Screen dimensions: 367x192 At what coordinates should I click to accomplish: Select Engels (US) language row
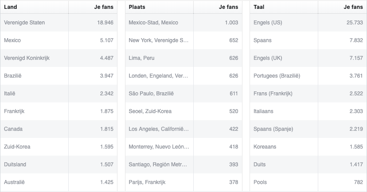pyautogui.click(x=308, y=23)
